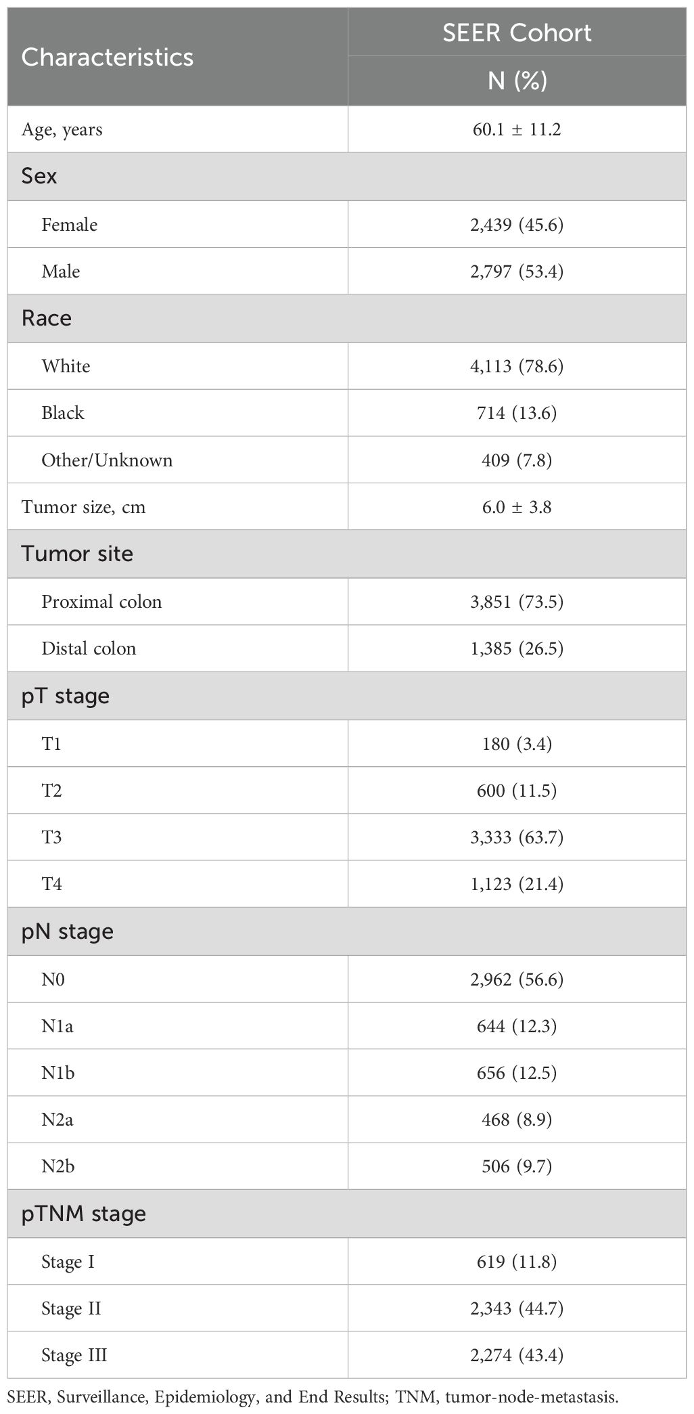
Task: Select the Female count value 2,439 (45.6)
Action: coord(517,224)
